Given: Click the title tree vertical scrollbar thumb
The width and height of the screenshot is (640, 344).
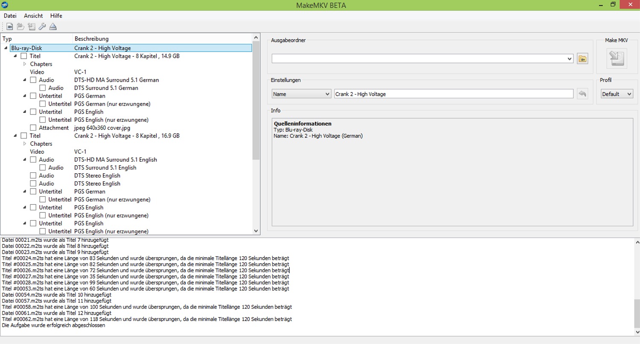Looking at the screenshot, I should pos(256,100).
